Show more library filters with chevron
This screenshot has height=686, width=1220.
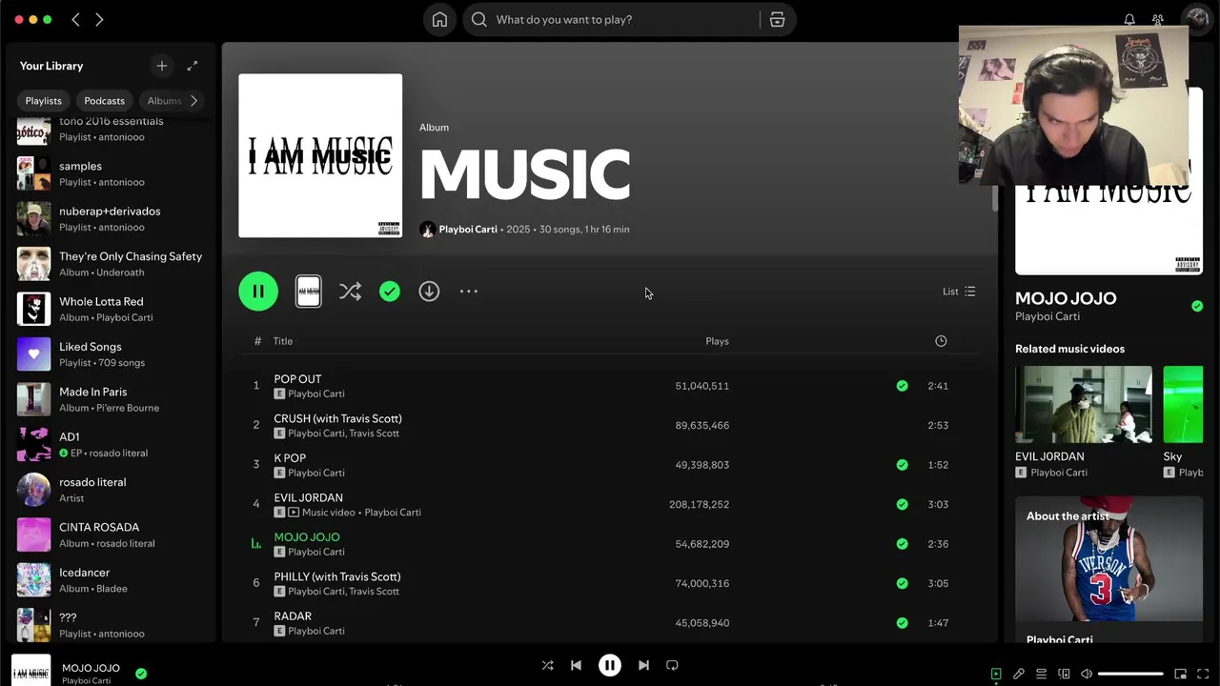193,101
